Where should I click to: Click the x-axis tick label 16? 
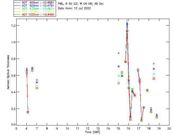coord(128,128)
